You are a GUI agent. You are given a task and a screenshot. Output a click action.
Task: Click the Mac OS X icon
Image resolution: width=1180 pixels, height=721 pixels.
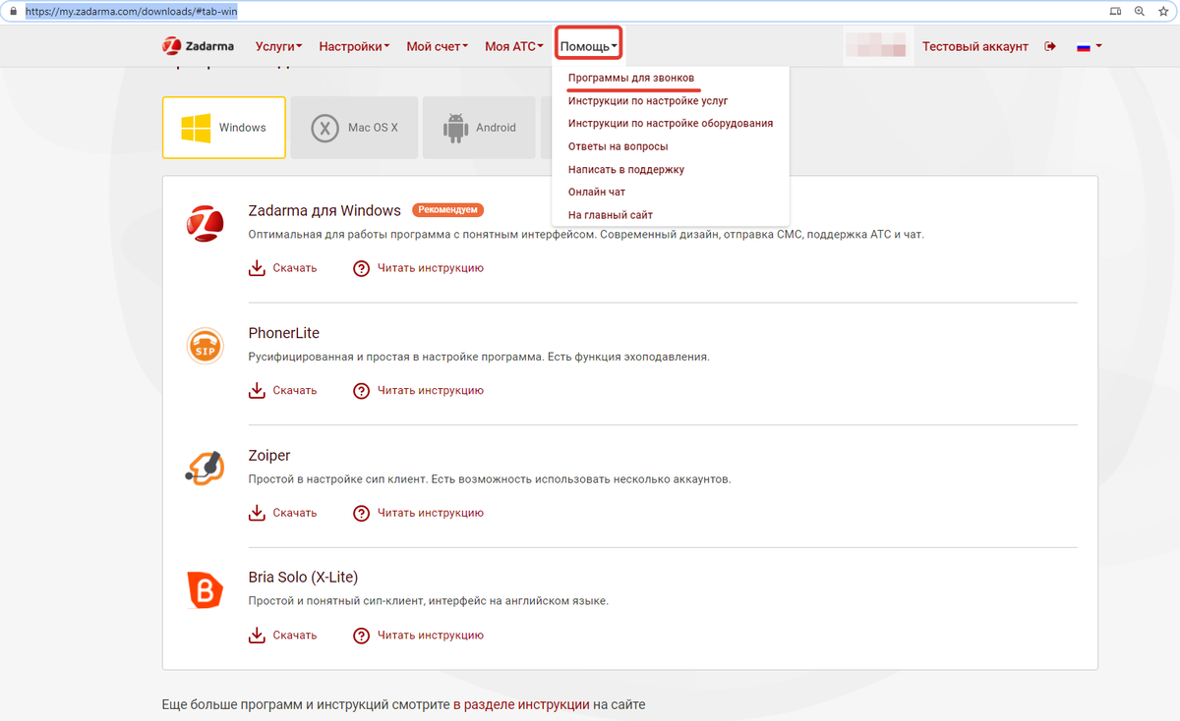coord(324,128)
